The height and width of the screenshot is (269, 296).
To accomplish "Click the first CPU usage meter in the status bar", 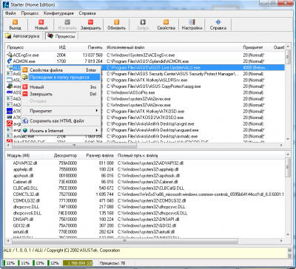I will point(9,263).
